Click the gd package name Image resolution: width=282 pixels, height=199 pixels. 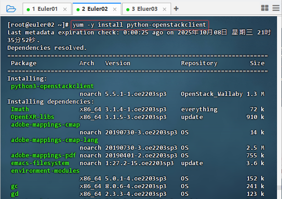(14, 194)
